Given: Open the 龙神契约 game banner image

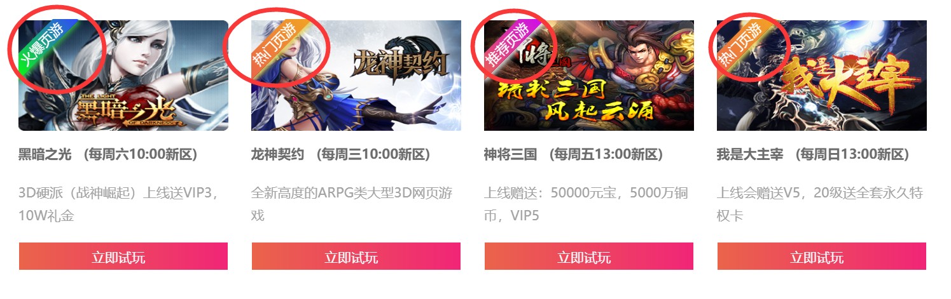Looking at the screenshot, I should point(356,76).
